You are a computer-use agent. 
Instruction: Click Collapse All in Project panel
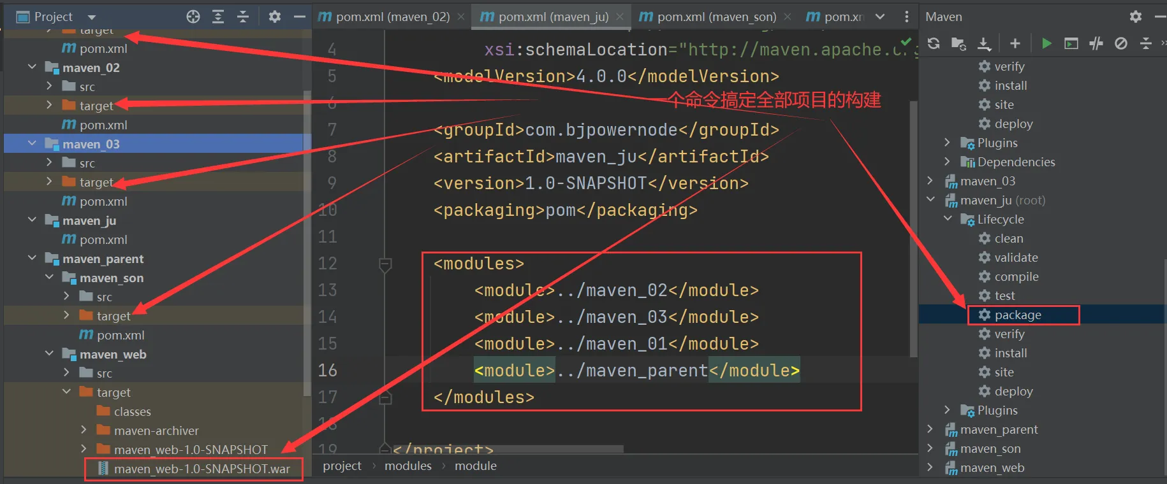point(242,17)
